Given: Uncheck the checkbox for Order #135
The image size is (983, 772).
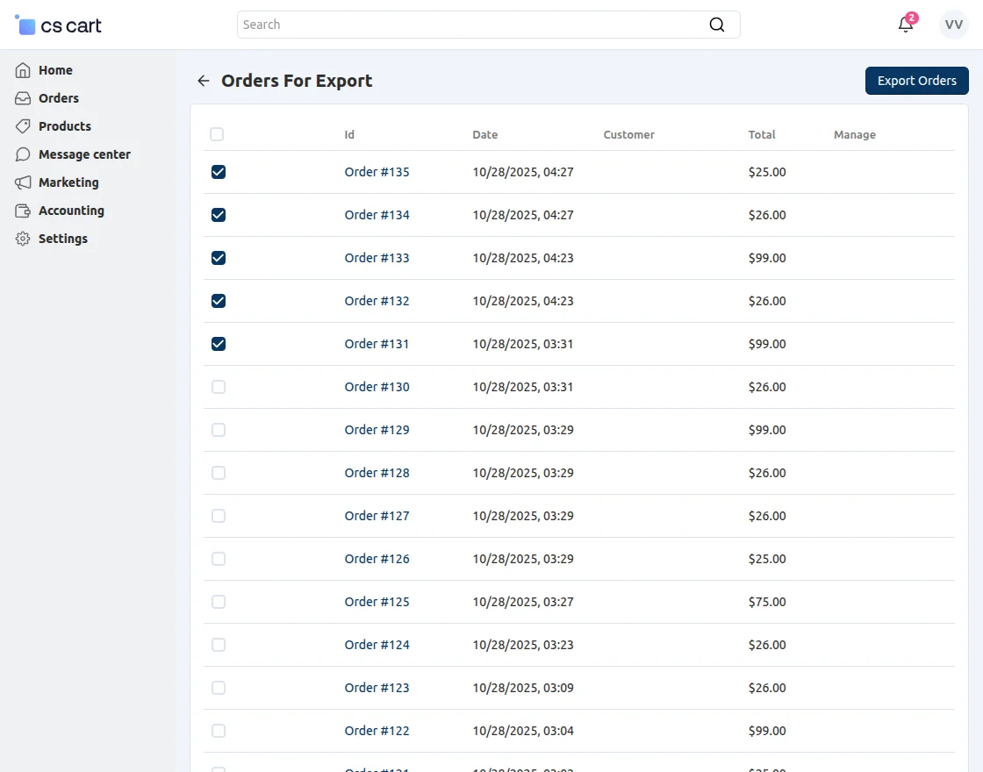Looking at the screenshot, I should (218, 172).
